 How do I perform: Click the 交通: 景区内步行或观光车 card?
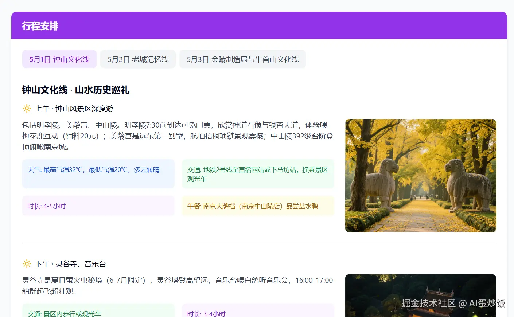point(98,310)
